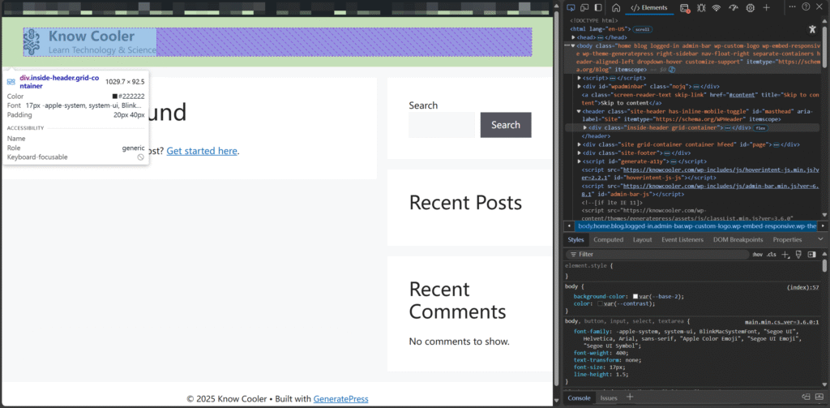Open the Console tool icon with error badge
This screenshot has height=408, width=830.
click(684, 7)
